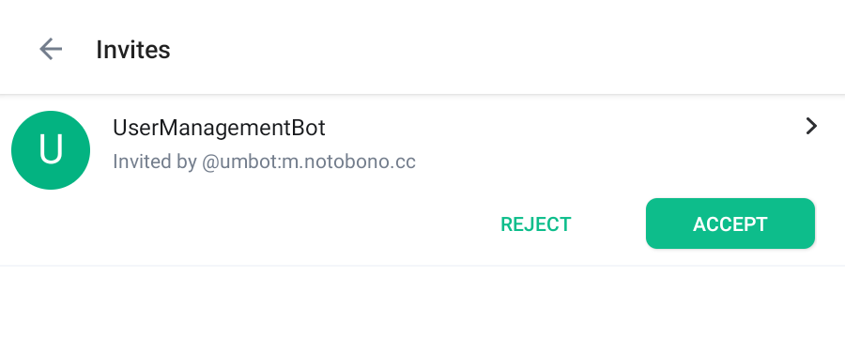Select the UserManagementBot room name
The image size is (845, 354).
(x=219, y=129)
